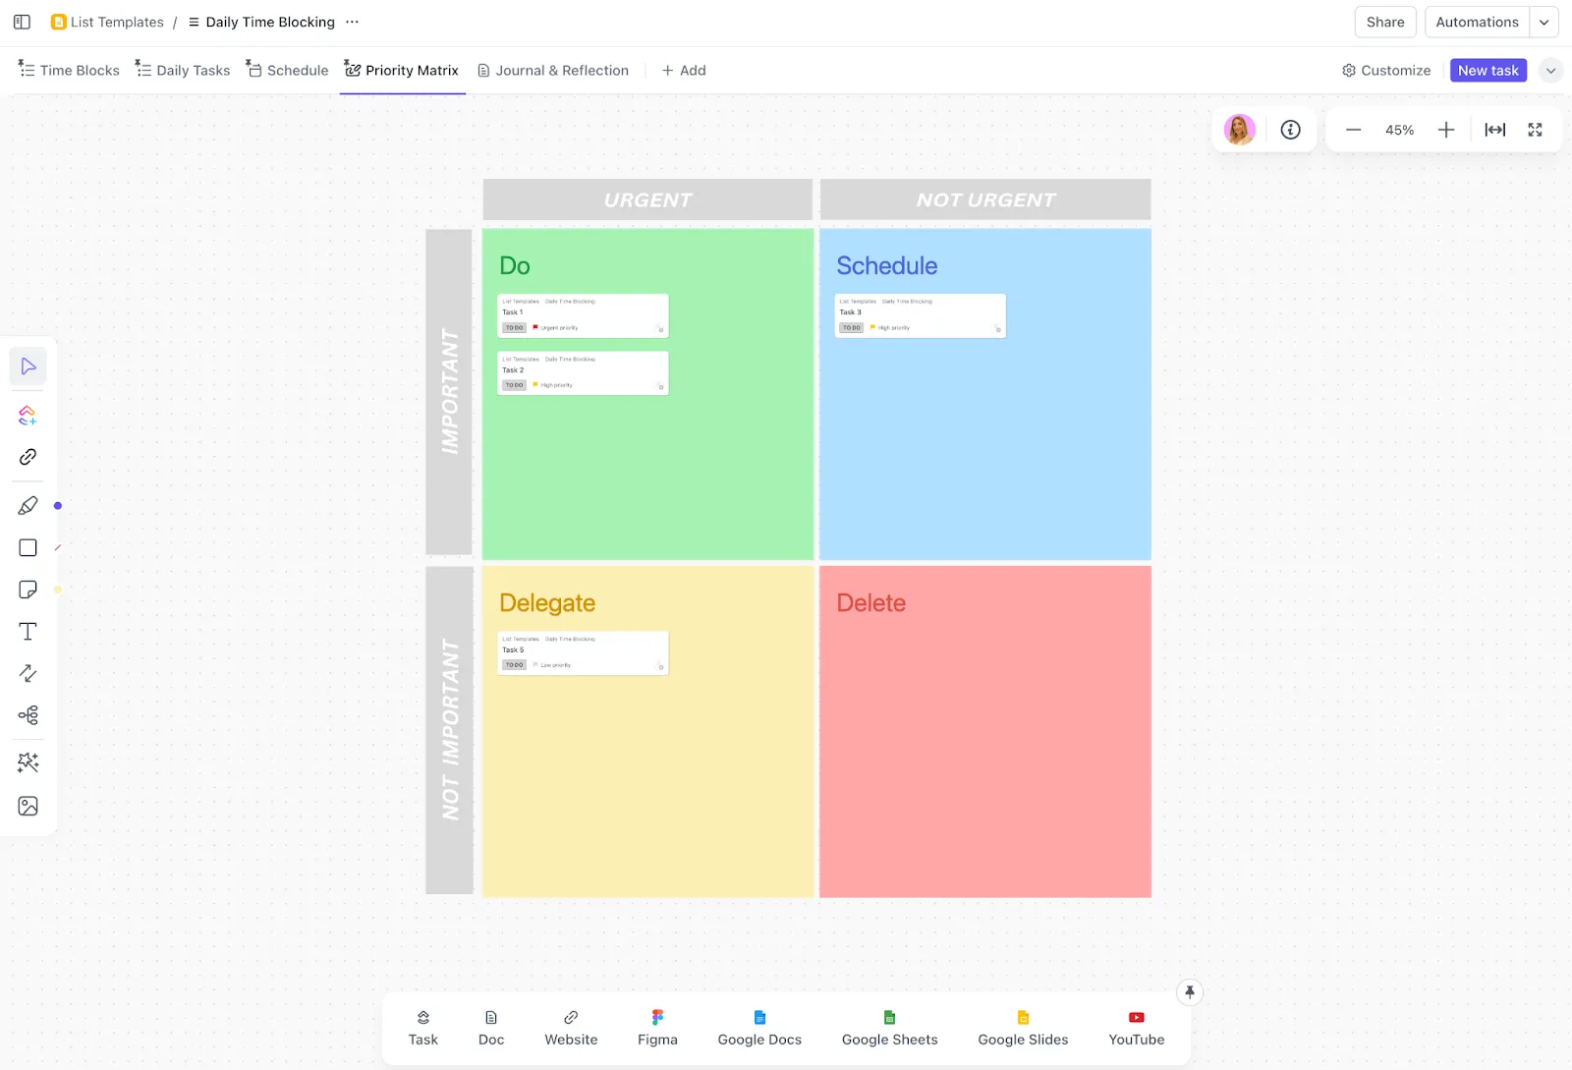Expand the Automations dropdown arrow
Viewport: 1572px width, 1070px height.
1544,23
